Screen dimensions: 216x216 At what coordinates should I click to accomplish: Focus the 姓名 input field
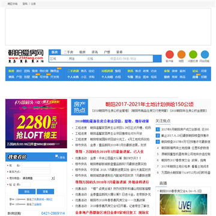(x=36, y=166)
